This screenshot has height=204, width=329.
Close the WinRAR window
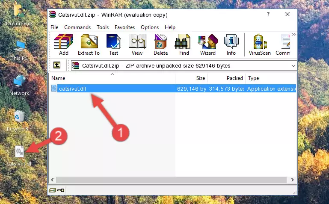pyautogui.click(x=288, y=14)
